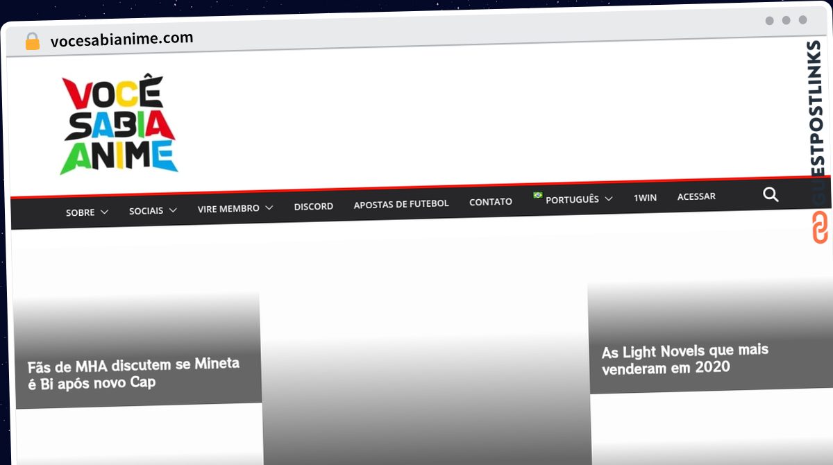The width and height of the screenshot is (833, 465).
Task: Open article about MHA Mineta discussion
Action: (x=134, y=373)
